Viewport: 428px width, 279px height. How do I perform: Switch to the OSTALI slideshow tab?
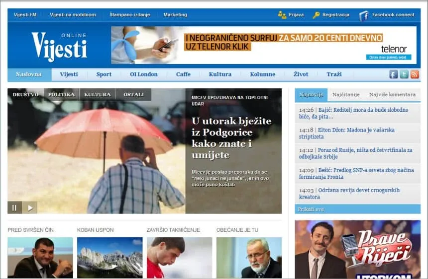(x=133, y=95)
